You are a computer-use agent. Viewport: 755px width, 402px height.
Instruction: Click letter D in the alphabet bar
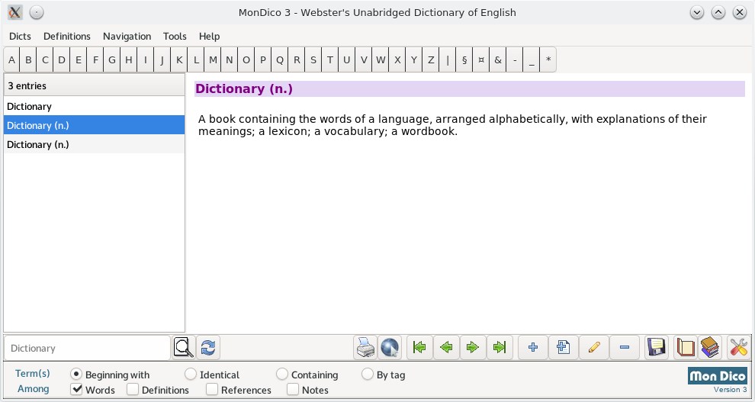click(62, 59)
